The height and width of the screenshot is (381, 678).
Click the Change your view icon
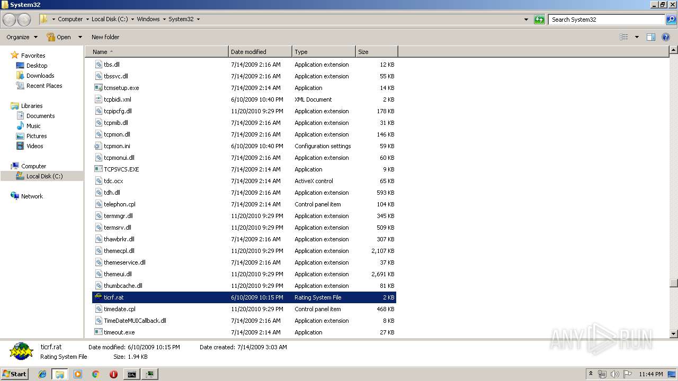tap(624, 37)
